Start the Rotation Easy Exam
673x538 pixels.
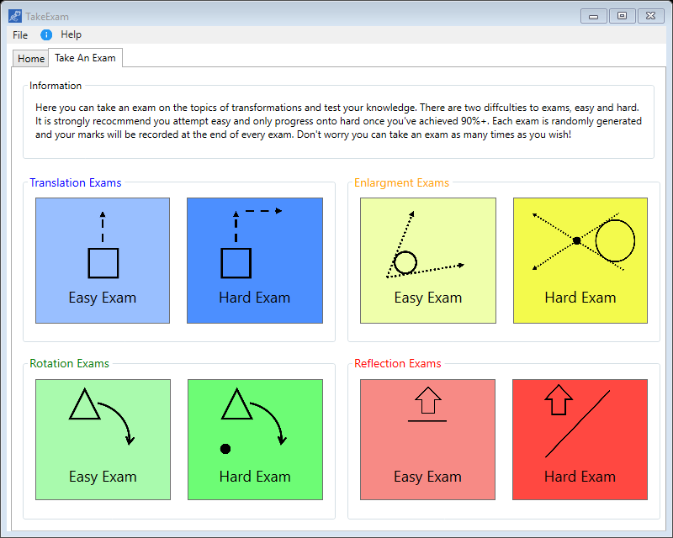pos(103,440)
